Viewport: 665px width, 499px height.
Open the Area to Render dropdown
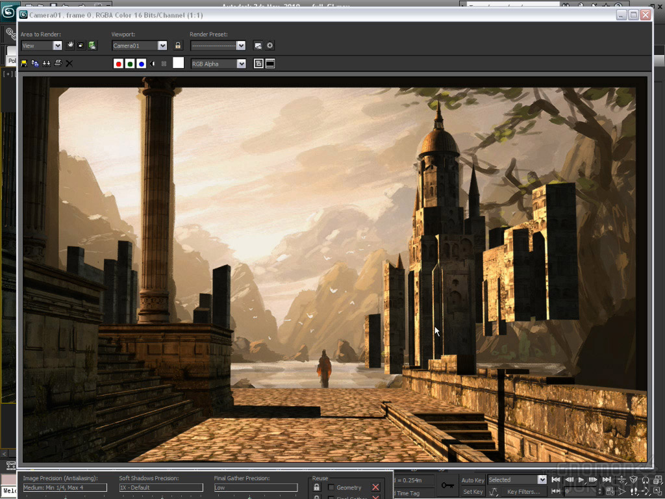(x=57, y=45)
